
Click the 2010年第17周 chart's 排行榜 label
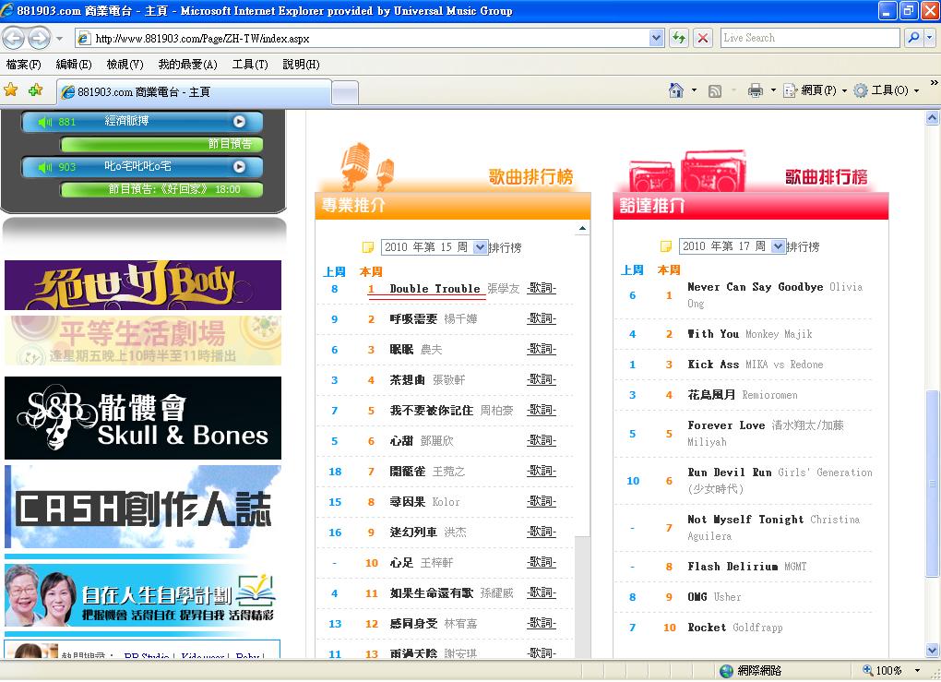click(x=803, y=246)
